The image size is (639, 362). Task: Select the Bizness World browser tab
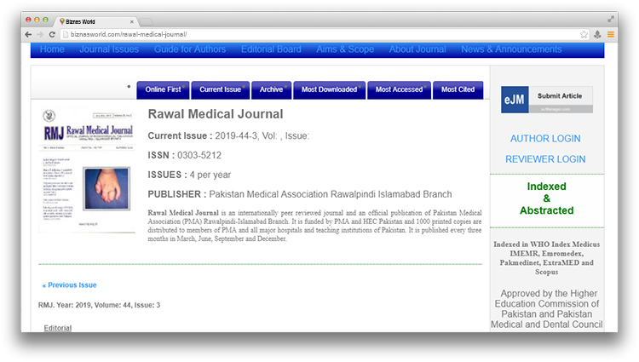(x=94, y=20)
